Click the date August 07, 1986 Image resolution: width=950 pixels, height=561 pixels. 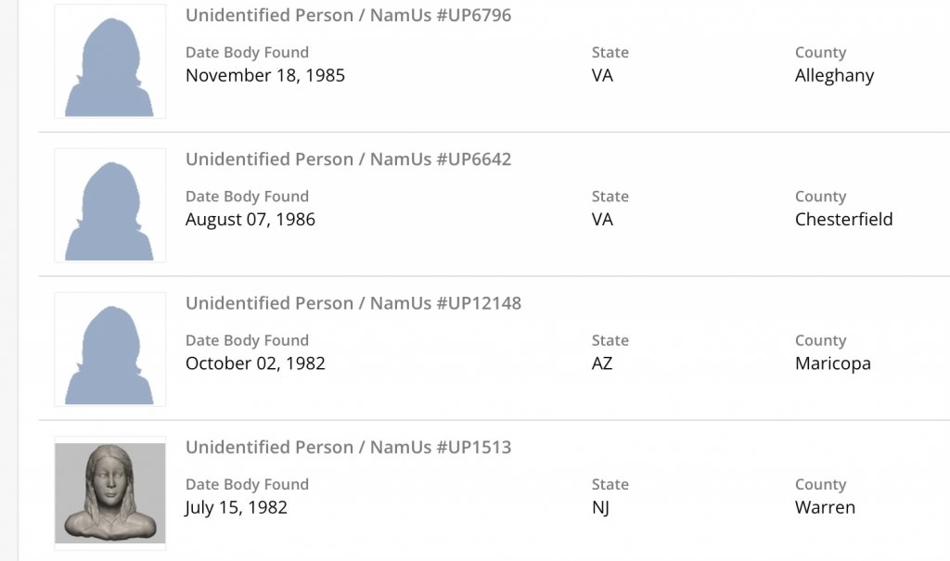250,220
